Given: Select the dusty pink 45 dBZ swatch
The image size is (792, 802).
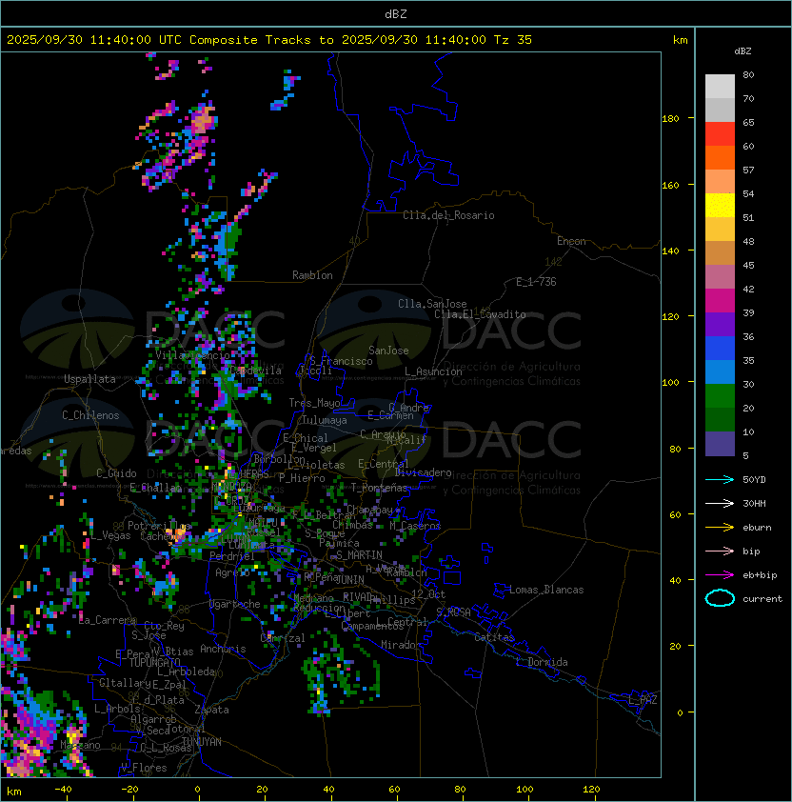Looking at the screenshot, I should tap(720, 277).
